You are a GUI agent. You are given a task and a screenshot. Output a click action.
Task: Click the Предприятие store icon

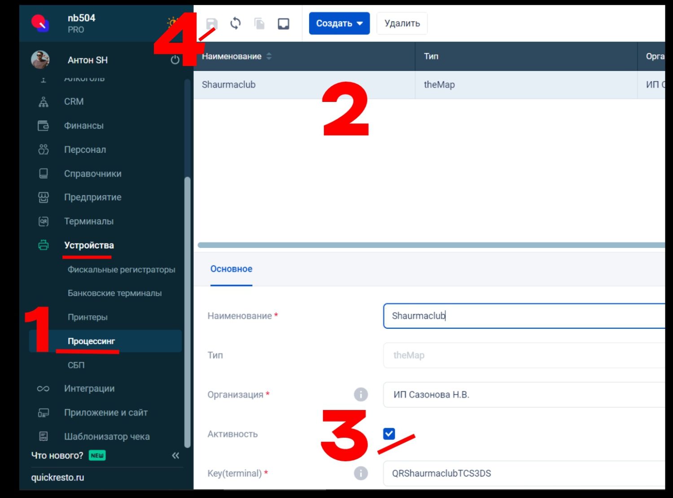(x=44, y=197)
